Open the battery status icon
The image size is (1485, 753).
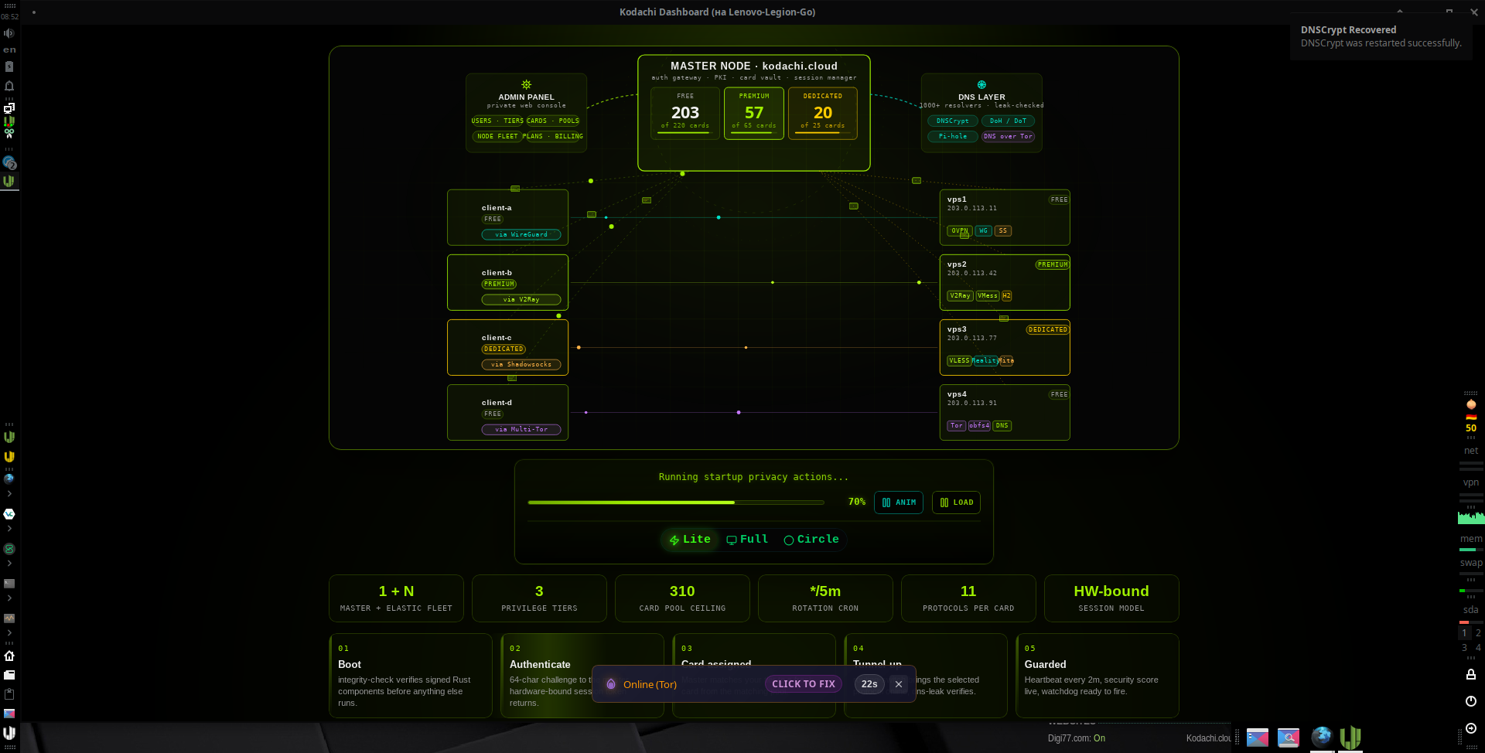click(x=9, y=67)
